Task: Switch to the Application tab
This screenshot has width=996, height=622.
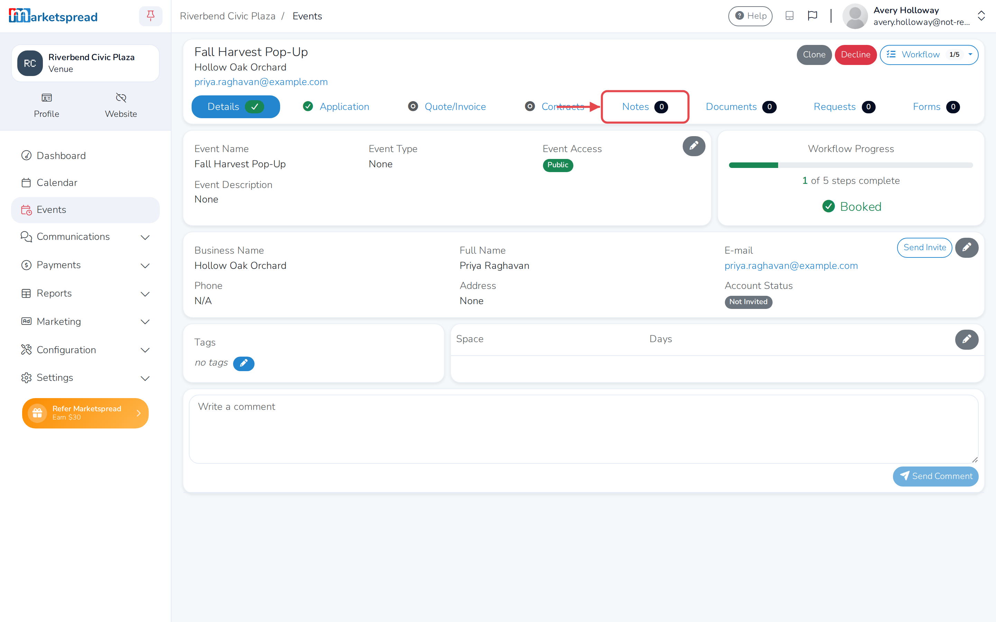Action: click(336, 107)
